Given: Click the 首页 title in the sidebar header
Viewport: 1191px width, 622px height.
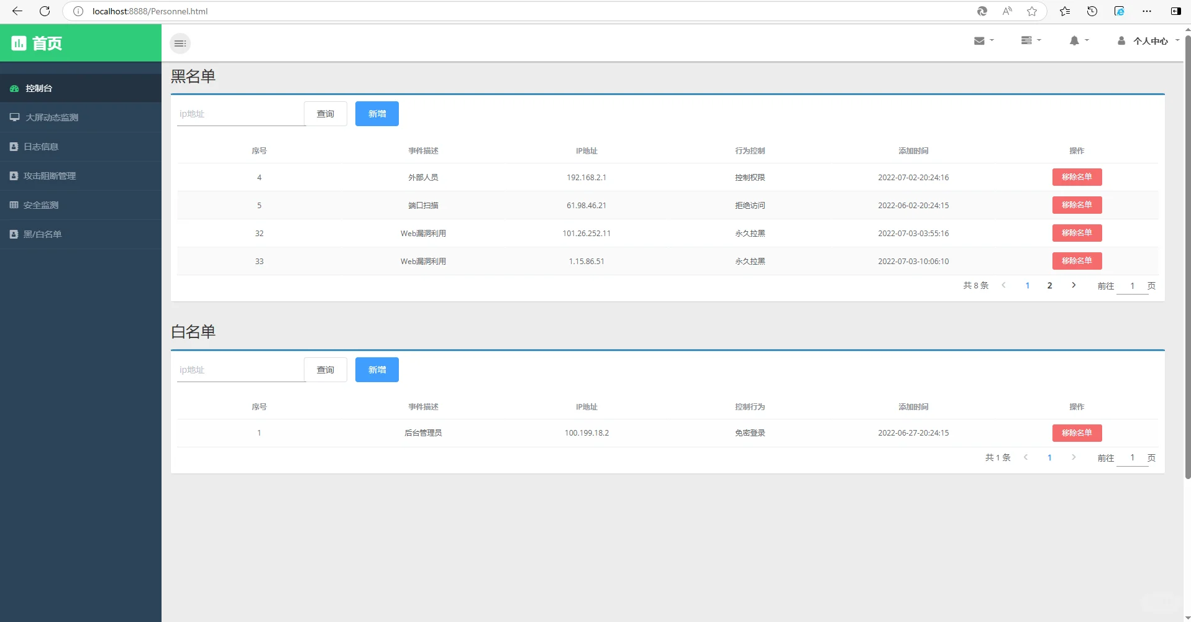Looking at the screenshot, I should tap(47, 43).
